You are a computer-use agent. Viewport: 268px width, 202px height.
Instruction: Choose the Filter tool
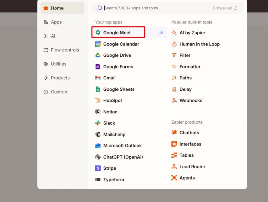pyautogui.click(x=185, y=55)
